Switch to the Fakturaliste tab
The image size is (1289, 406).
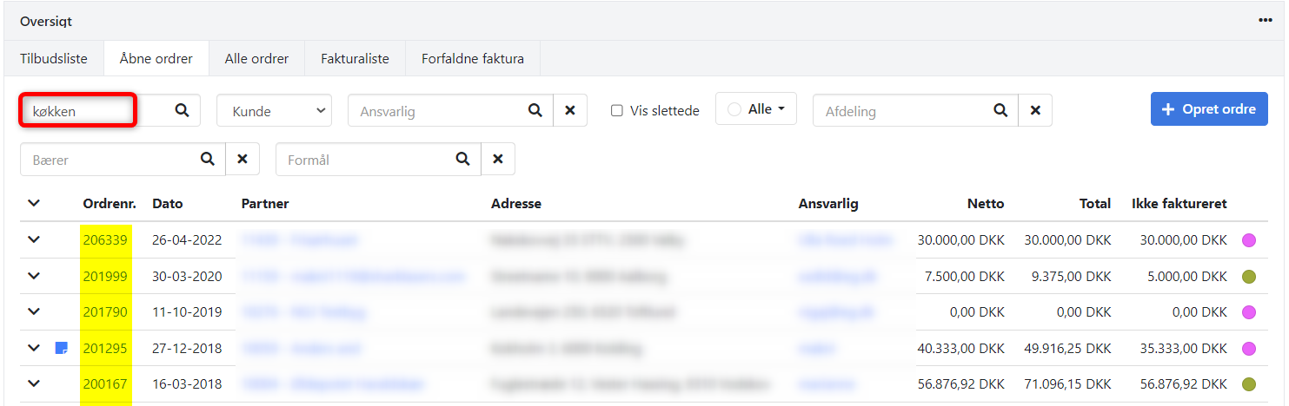tap(355, 59)
